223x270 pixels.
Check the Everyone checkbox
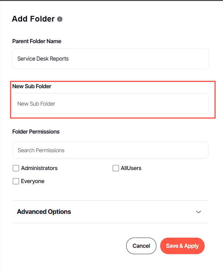16,181
